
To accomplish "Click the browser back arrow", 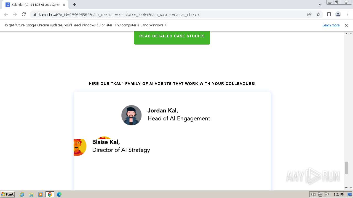I will 6,15.
